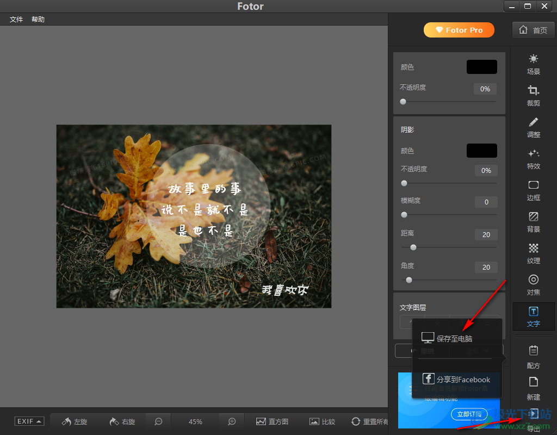Open the 背景 background panel
557x435 pixels.
tap(533, 222)
